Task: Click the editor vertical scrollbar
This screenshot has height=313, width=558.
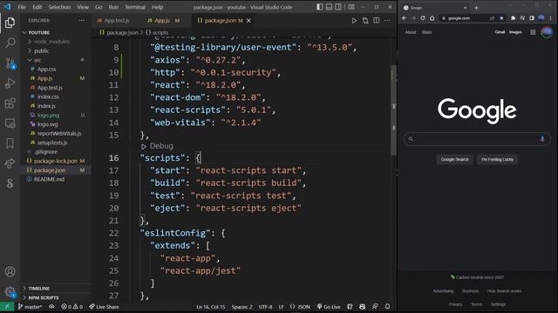Action: [x=393, y=110]
